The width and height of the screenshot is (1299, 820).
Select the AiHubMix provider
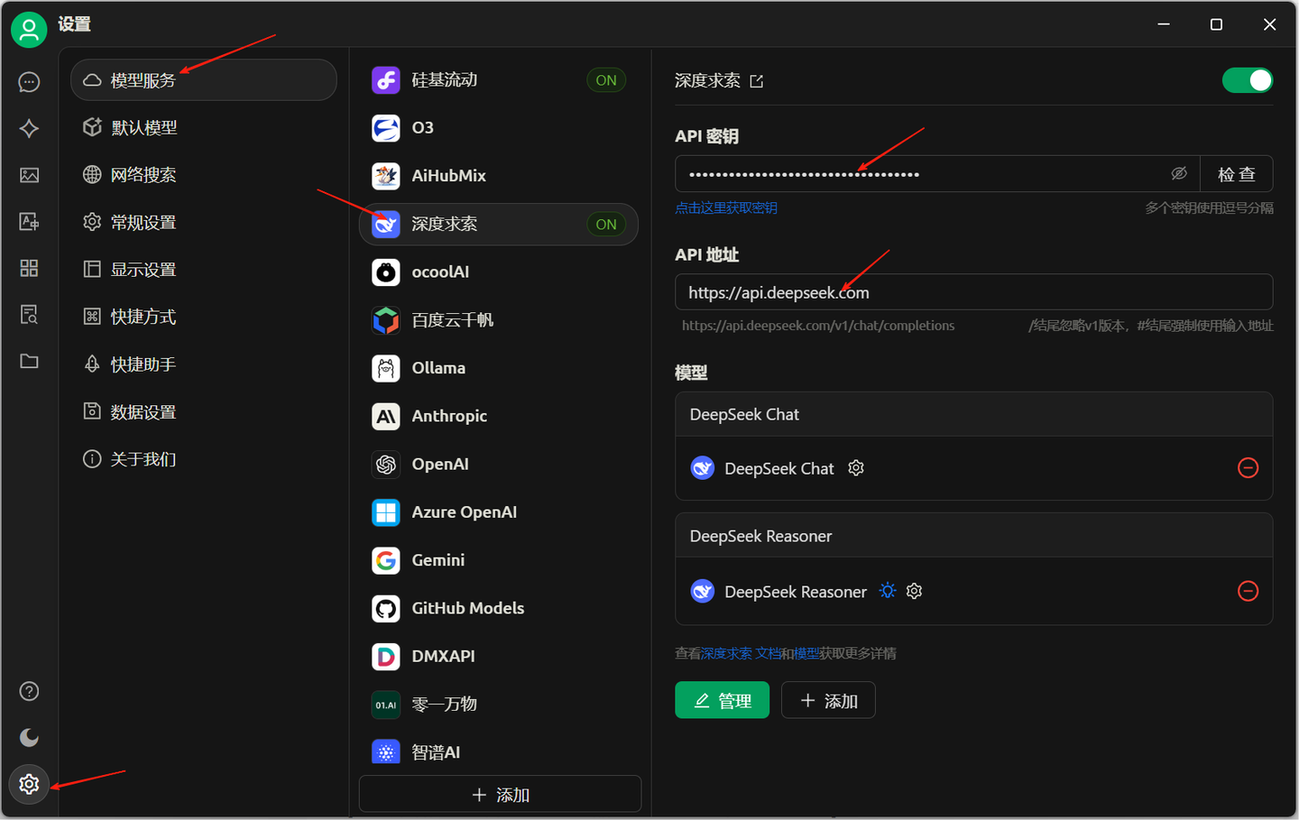(x=499, y=176)
